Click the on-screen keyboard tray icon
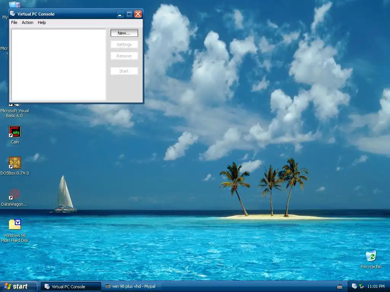This screenshot has height=292, width=390. (x=339, y=287)
